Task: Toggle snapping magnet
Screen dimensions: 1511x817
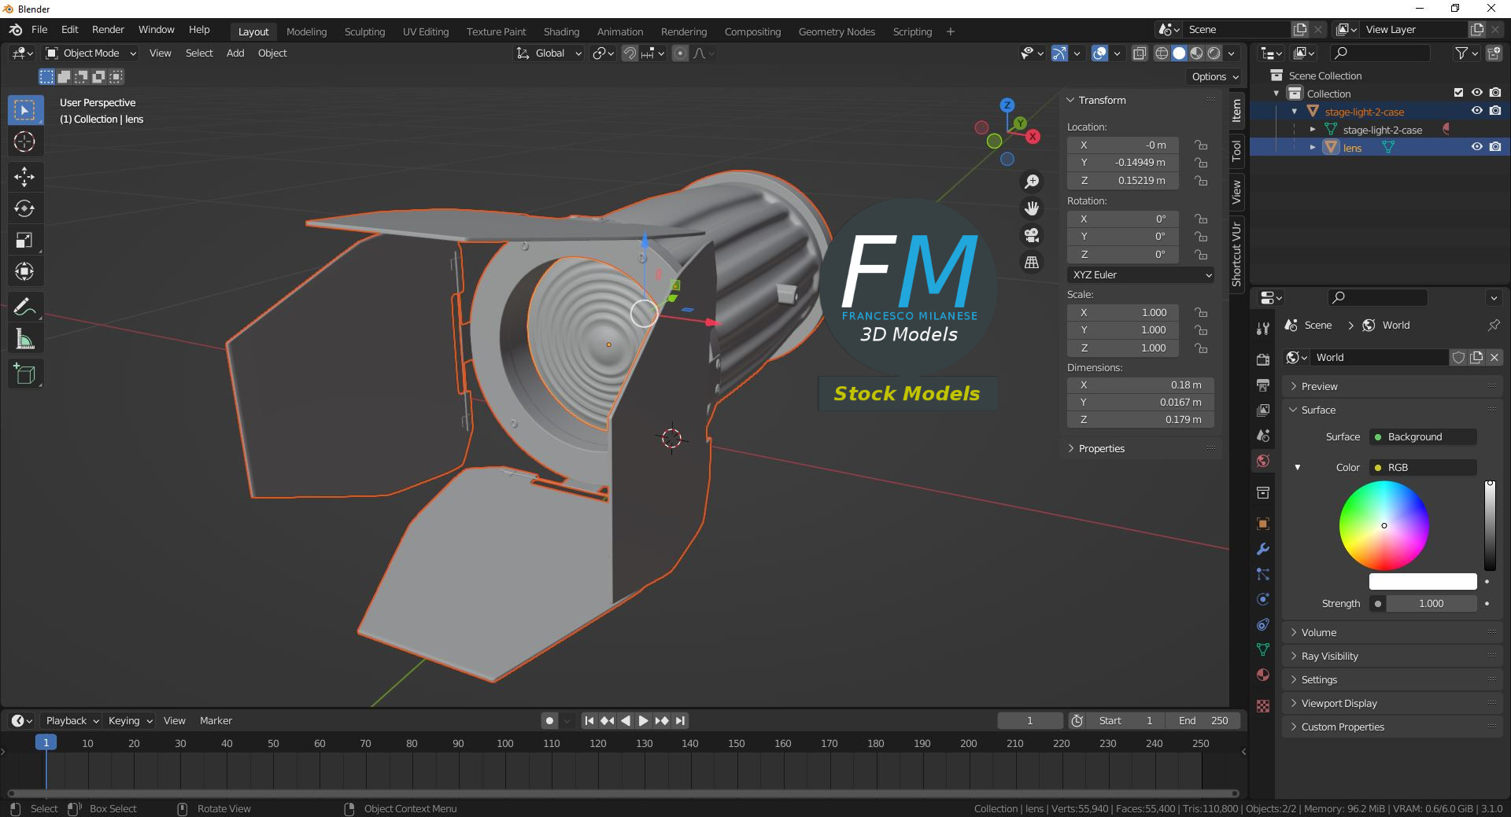Action: pos(630,53)
